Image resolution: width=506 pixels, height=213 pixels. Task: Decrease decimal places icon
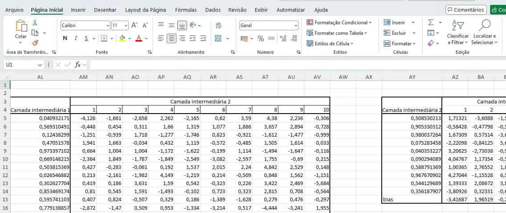point(294,39)
